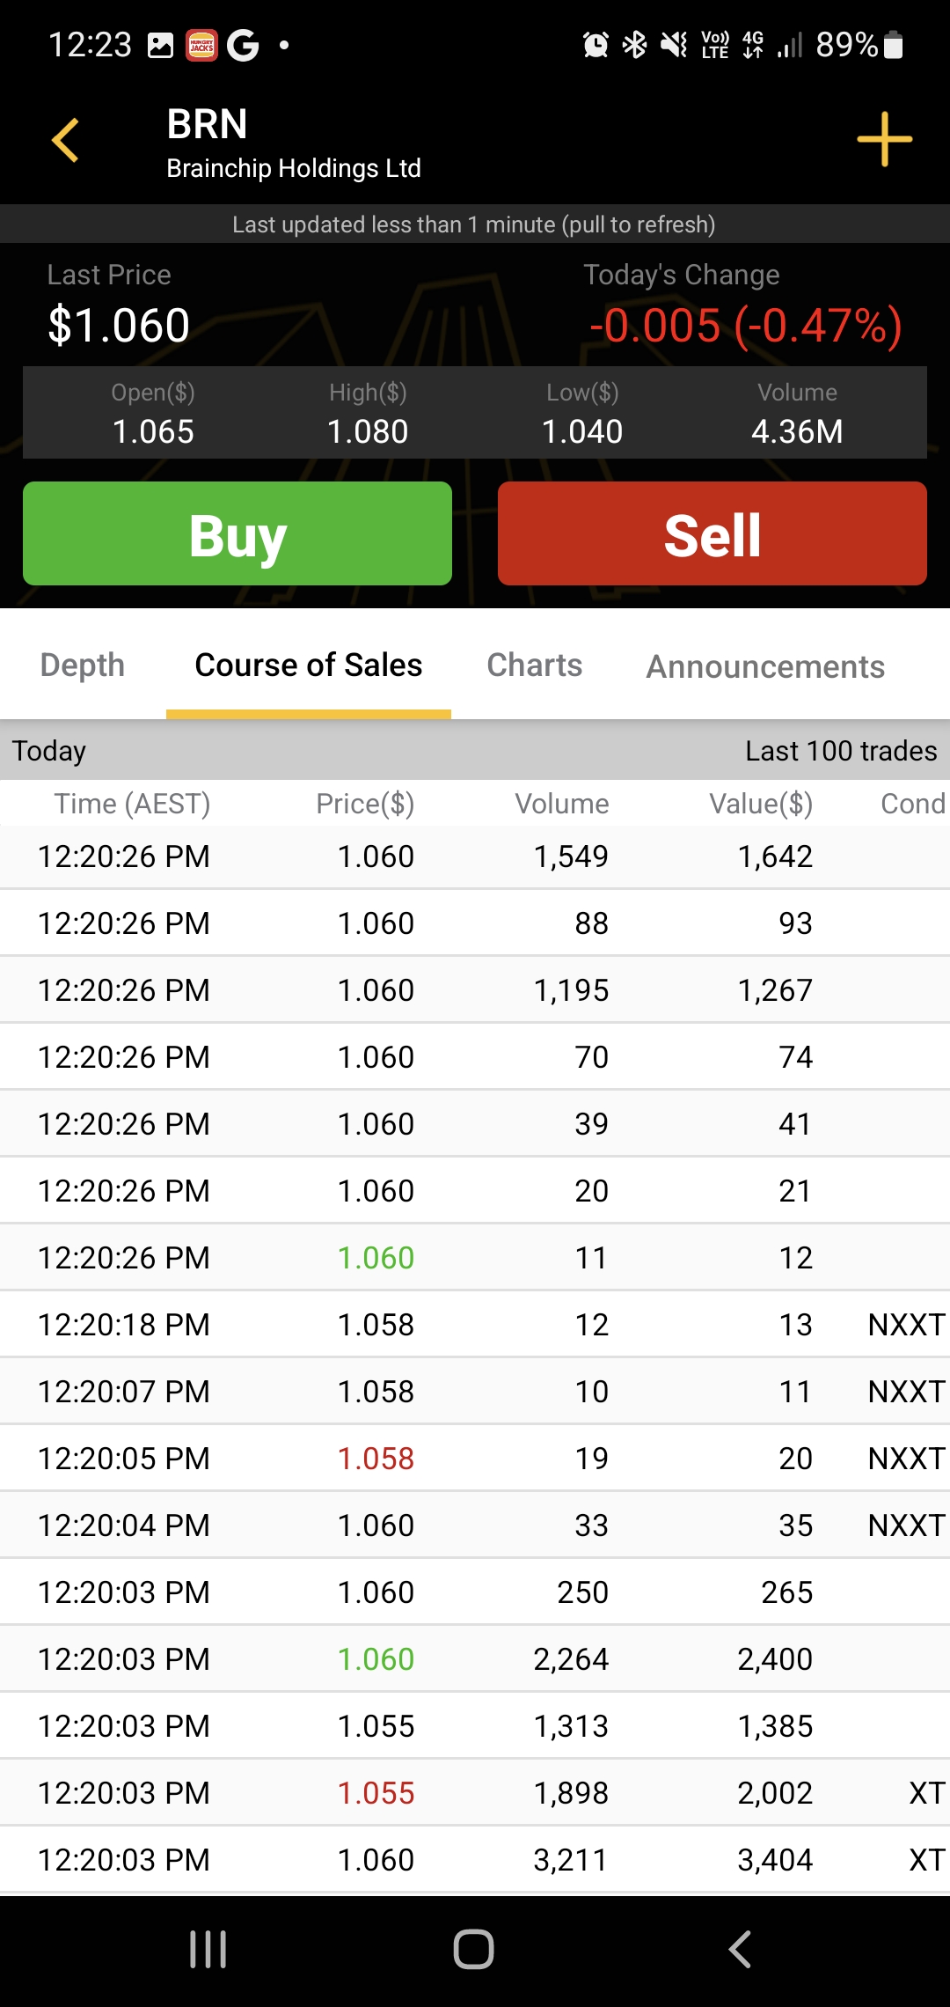Select the trade with volume 39
This screenshot has width=950, height=2007.
pos(475,1124)
